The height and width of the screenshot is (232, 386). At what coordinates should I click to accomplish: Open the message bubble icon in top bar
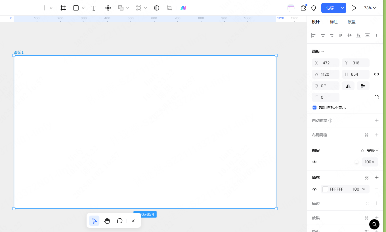tap(291, 8)
